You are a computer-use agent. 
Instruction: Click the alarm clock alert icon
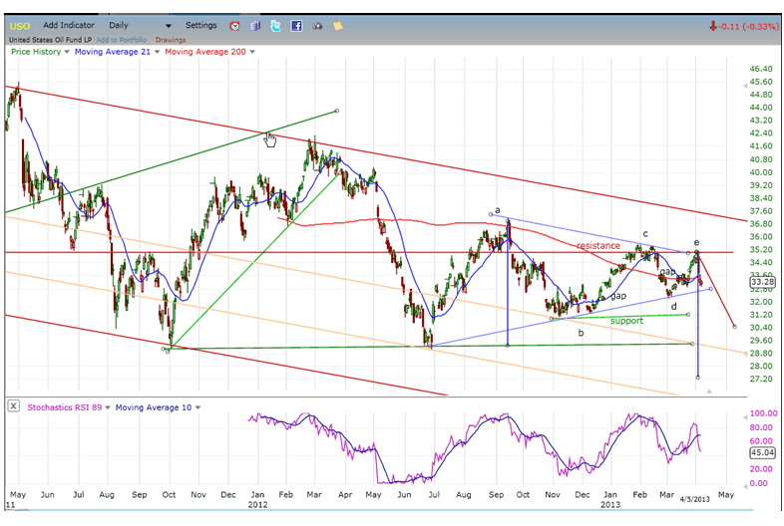pos(234,25)
